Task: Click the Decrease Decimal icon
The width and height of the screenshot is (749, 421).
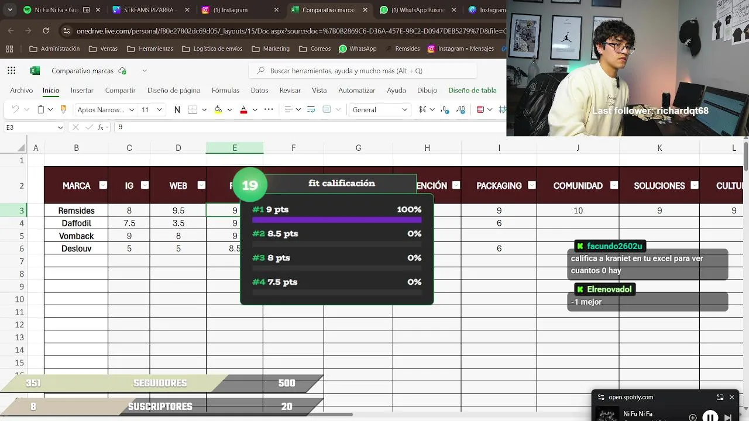Action: (x=460, y=109)
